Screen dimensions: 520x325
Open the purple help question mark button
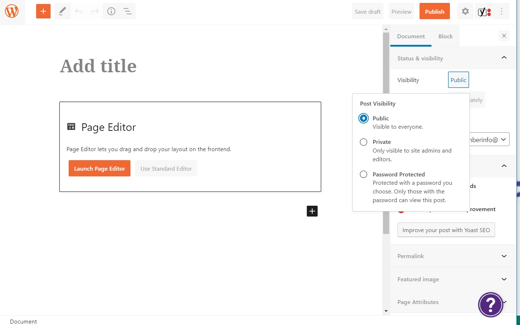[491, 305]
